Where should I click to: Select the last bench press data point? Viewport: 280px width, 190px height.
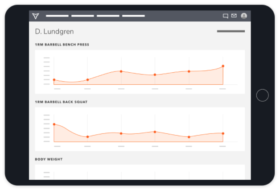[223, 66]
